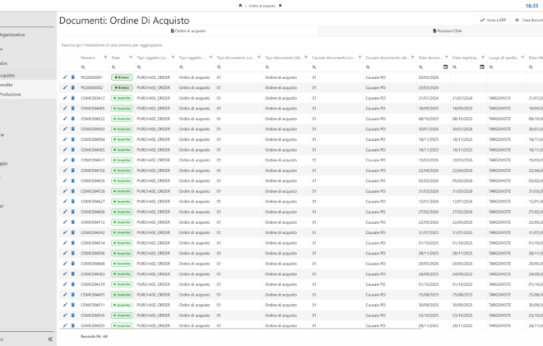
Task: Edit order PO26000002 with pencil icon
Action: [x=65, y=87]
